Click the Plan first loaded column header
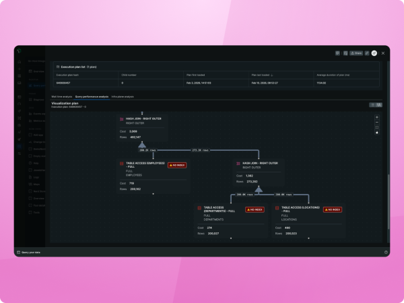This screenshot has height=303, width=404. click(x=195, y=75)
